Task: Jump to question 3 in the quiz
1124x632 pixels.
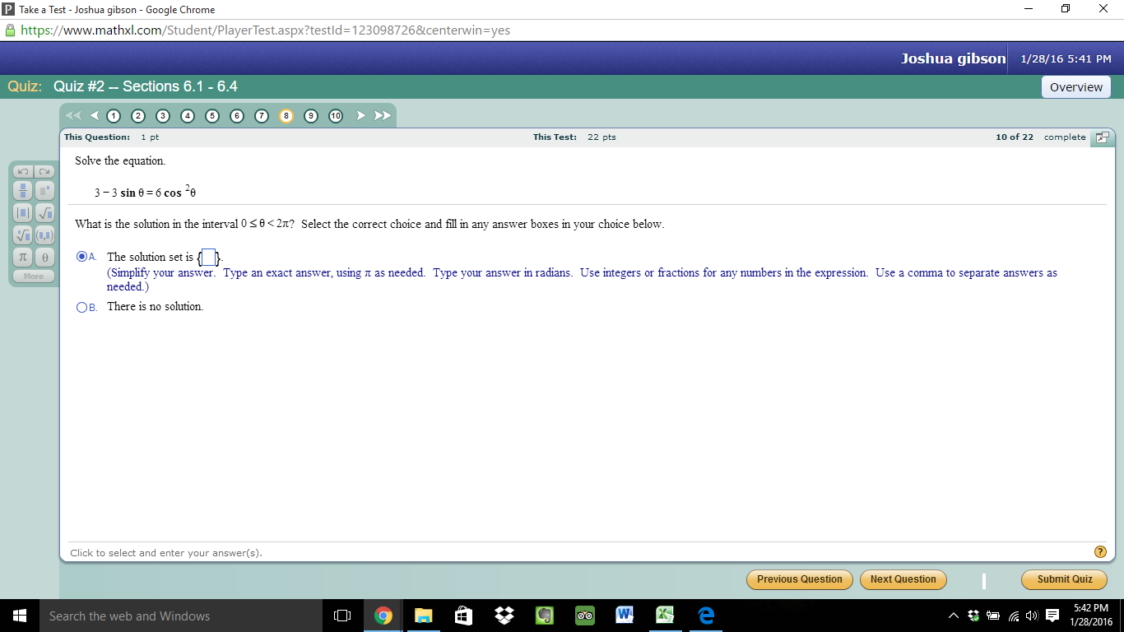Action: pyautogui.click(x=163, y=116)
